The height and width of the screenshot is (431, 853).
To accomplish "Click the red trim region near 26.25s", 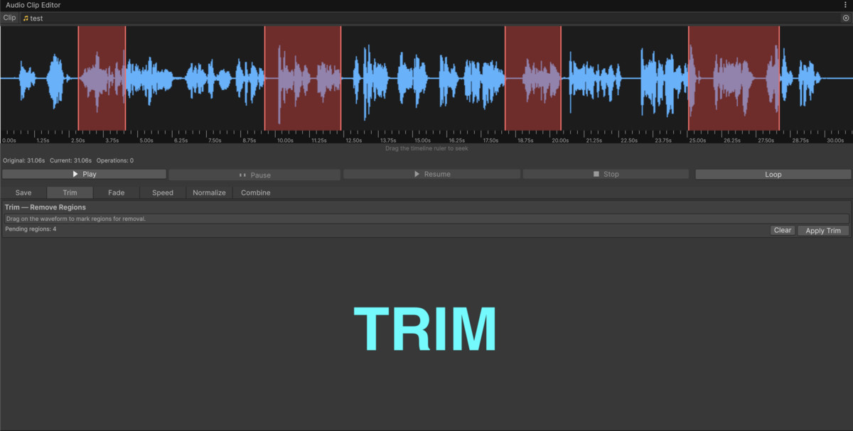I will (x=734, y=78).
